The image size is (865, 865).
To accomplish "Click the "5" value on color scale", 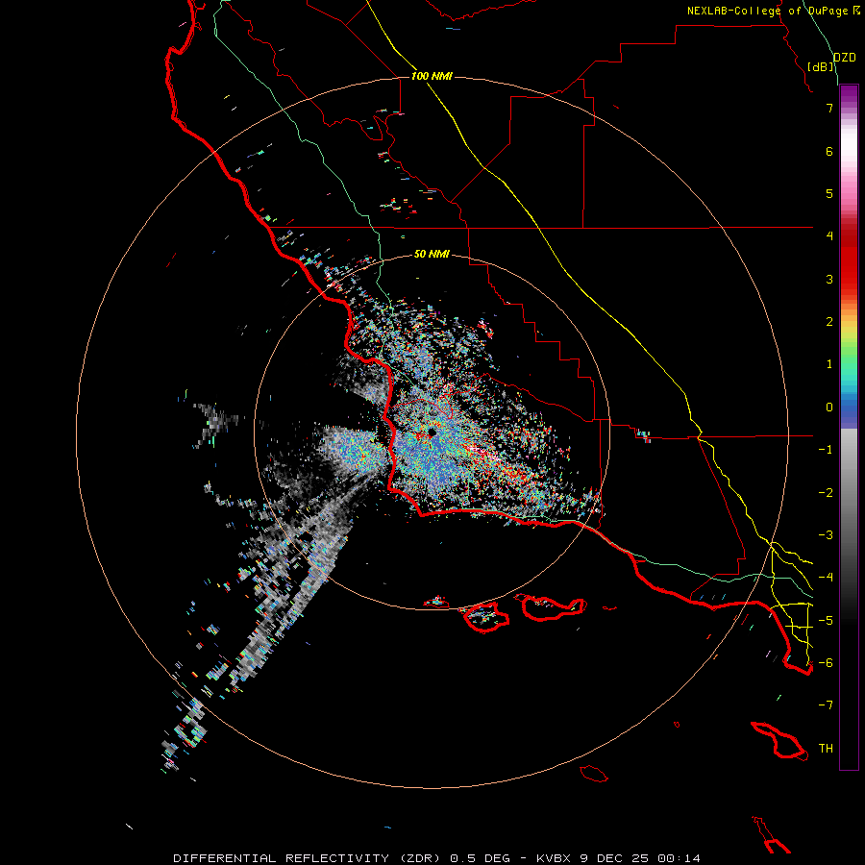I will [829, 193].
